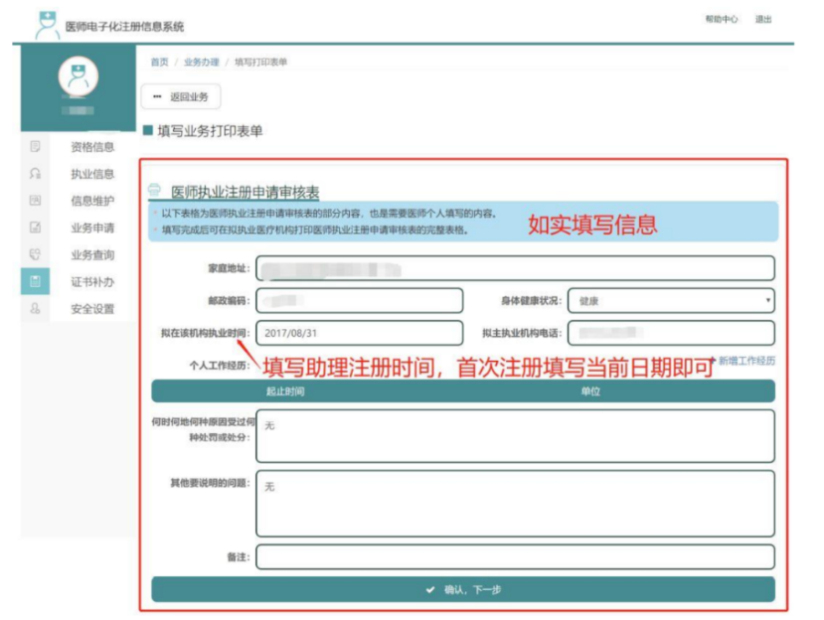Screen dimensions: 824x620
Task: Open 业务申请 menu item
Action: click(x=92, y=229)
